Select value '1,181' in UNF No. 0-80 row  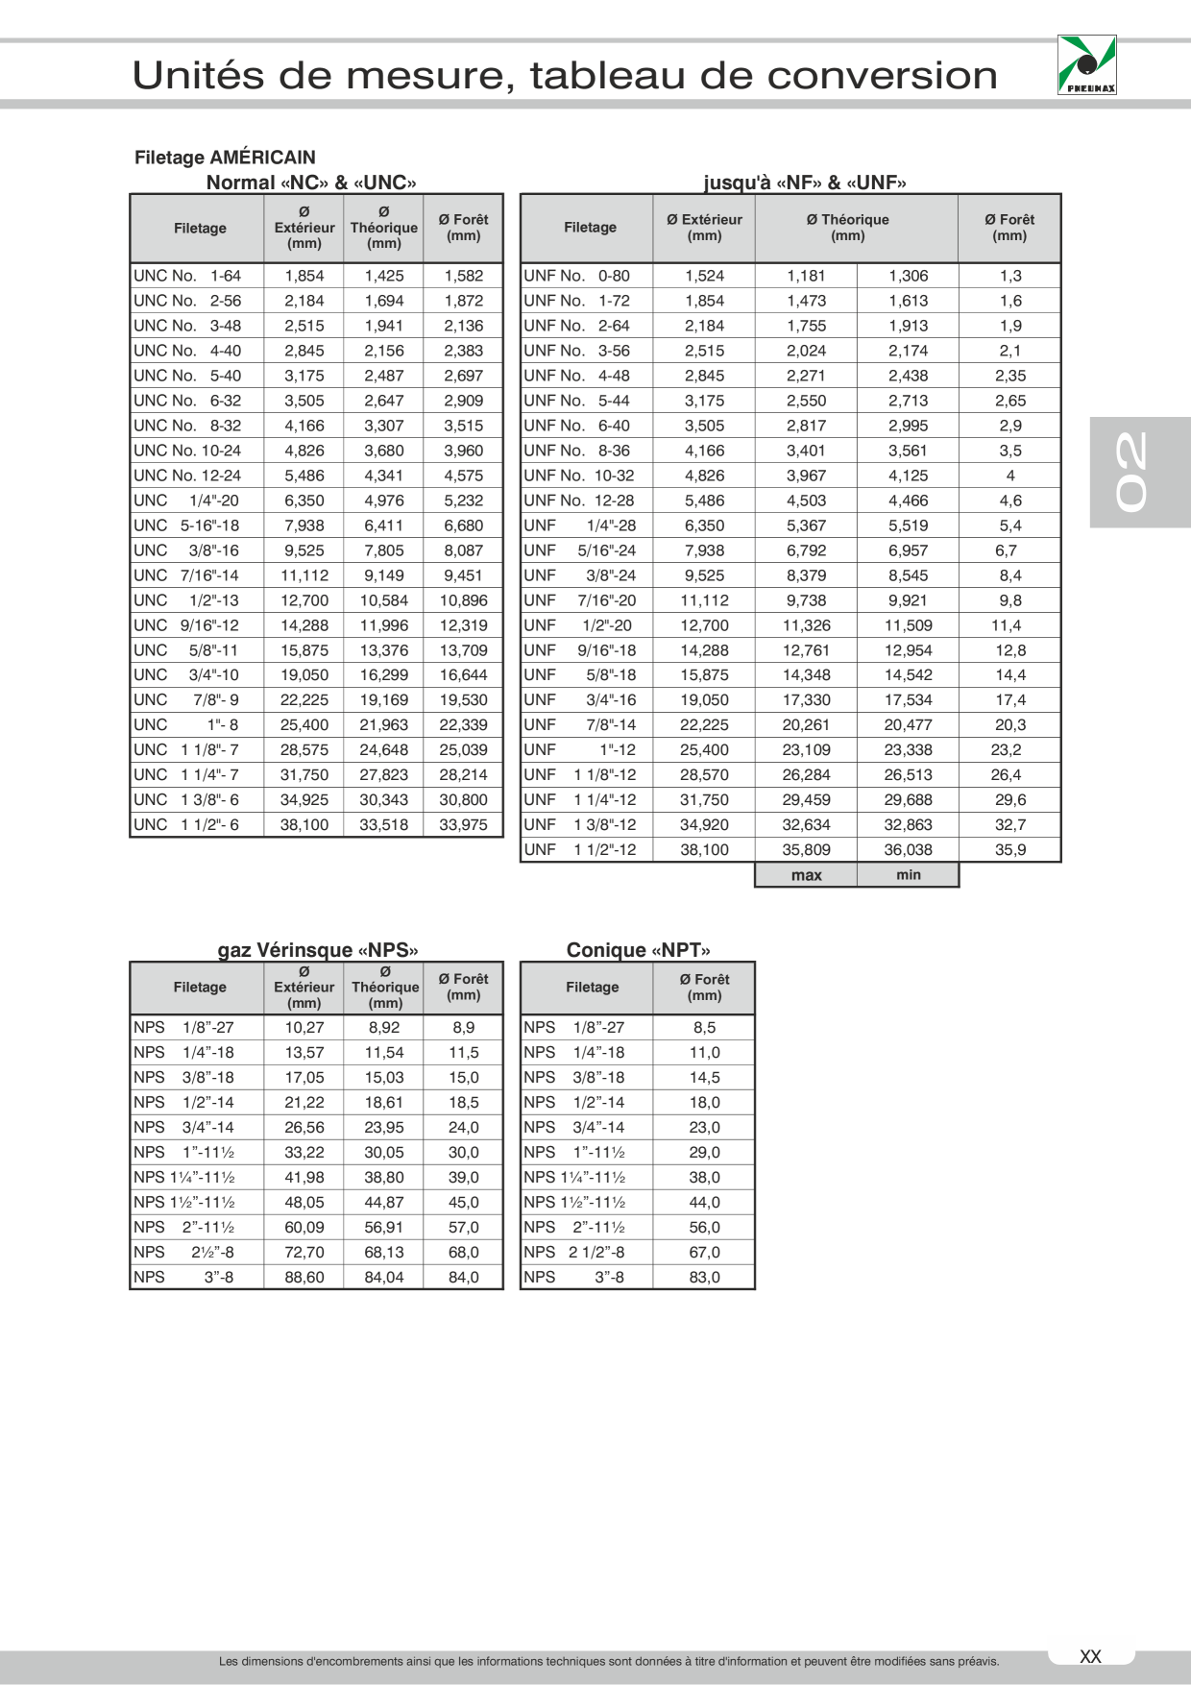pyautogui.click(x=807, y=276)
